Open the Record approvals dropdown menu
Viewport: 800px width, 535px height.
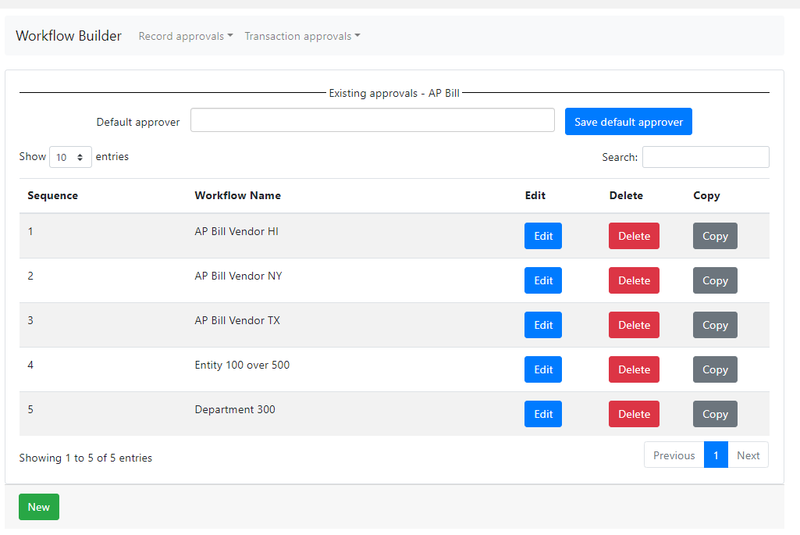point(185,36)
